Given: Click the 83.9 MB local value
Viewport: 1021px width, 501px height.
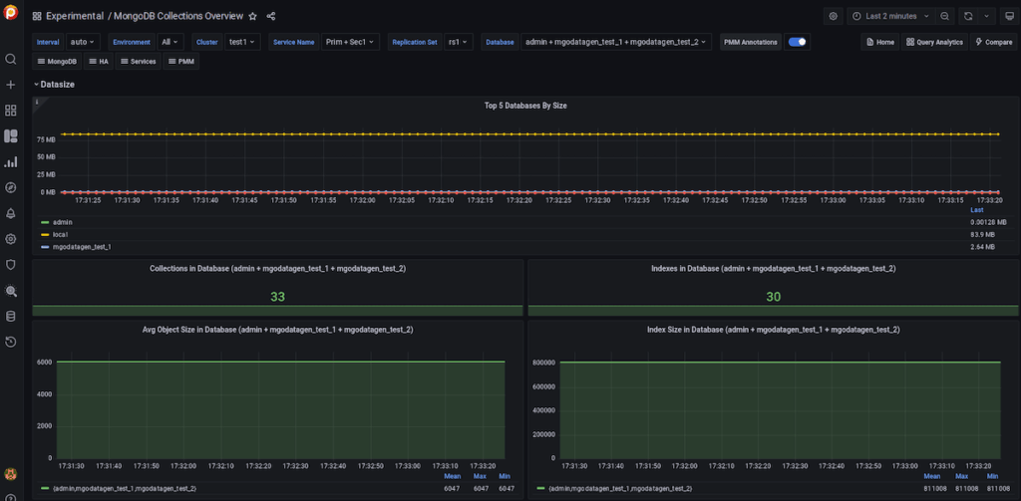Looking at the screenshot, I should point(982,234).
